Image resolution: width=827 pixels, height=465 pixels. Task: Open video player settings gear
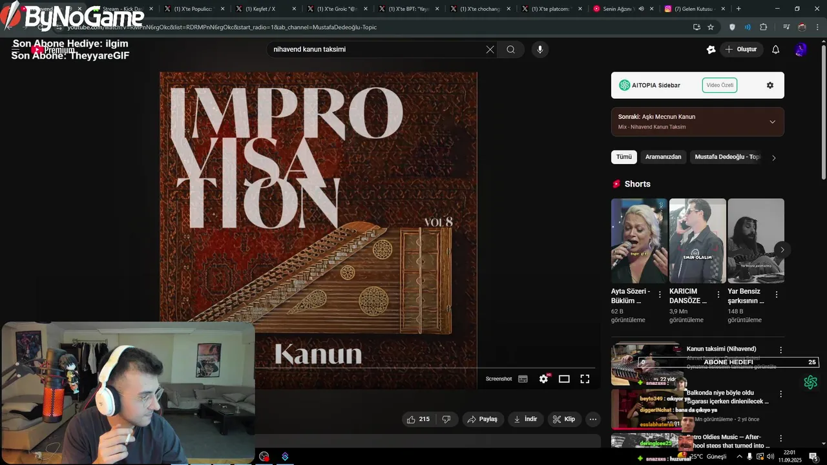click(x=543, y=379)
